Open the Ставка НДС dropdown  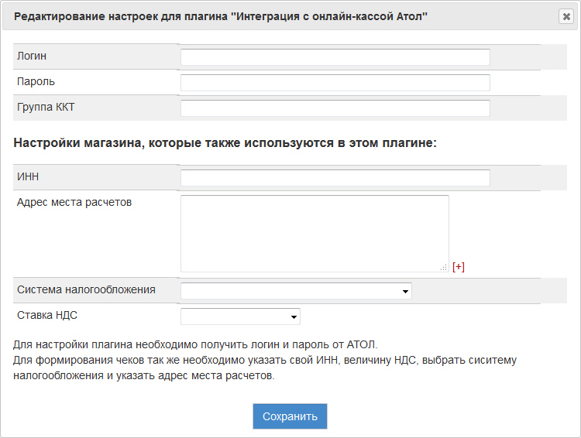click(240, 317)
